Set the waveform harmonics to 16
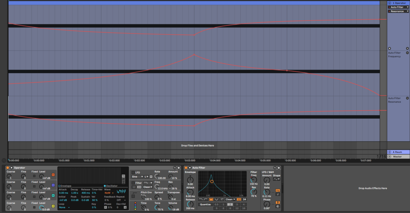The height and width of the screenshot is (213, 410). pyautogui.click(x=123, y=176)
